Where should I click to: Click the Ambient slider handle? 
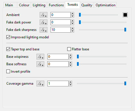[80, 15]
